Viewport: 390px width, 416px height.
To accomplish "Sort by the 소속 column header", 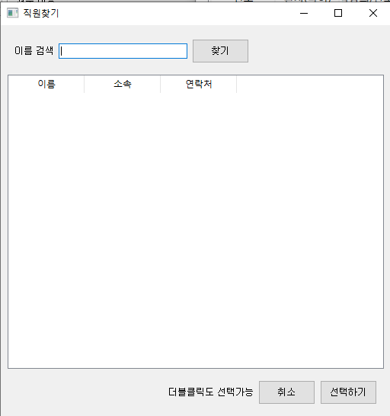I will 123,84.
